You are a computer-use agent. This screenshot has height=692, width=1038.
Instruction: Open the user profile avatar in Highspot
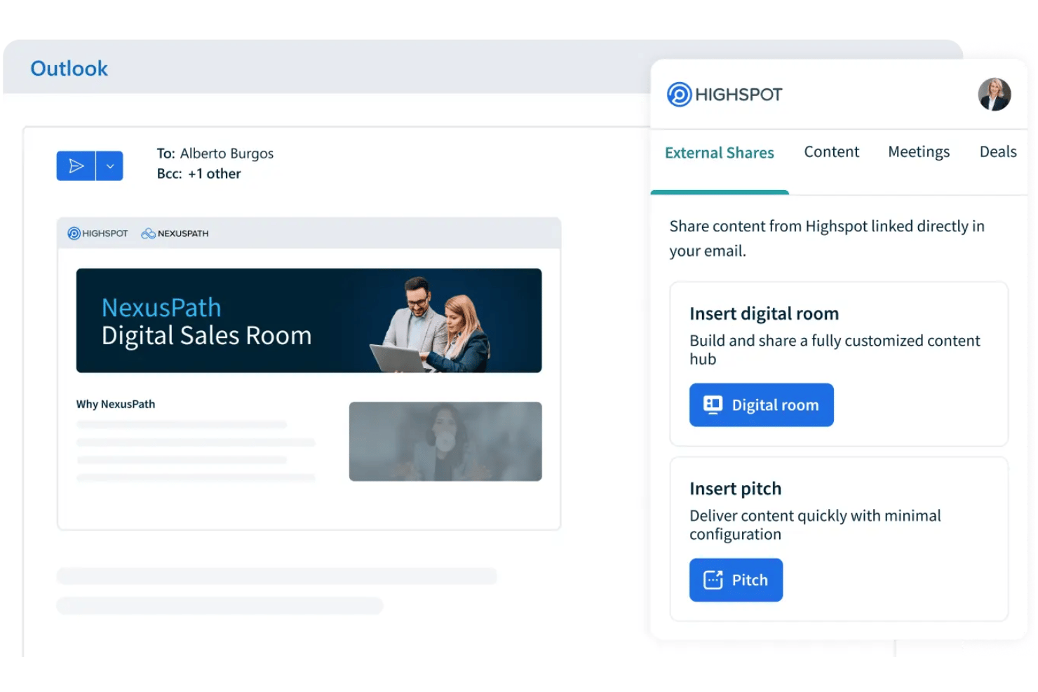(x=994, y=95)
